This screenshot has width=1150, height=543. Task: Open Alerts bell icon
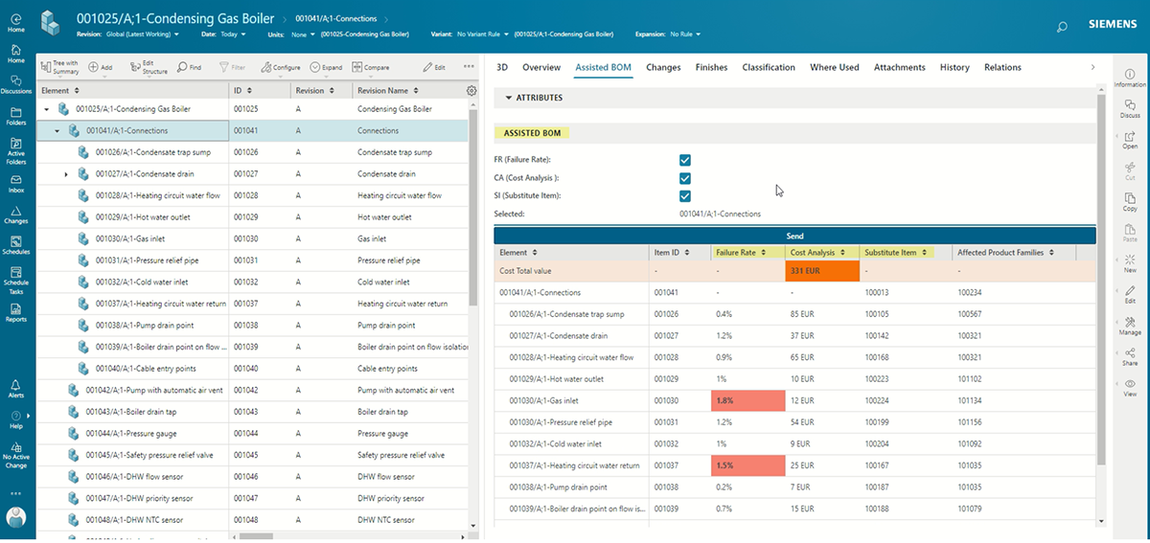15,387
